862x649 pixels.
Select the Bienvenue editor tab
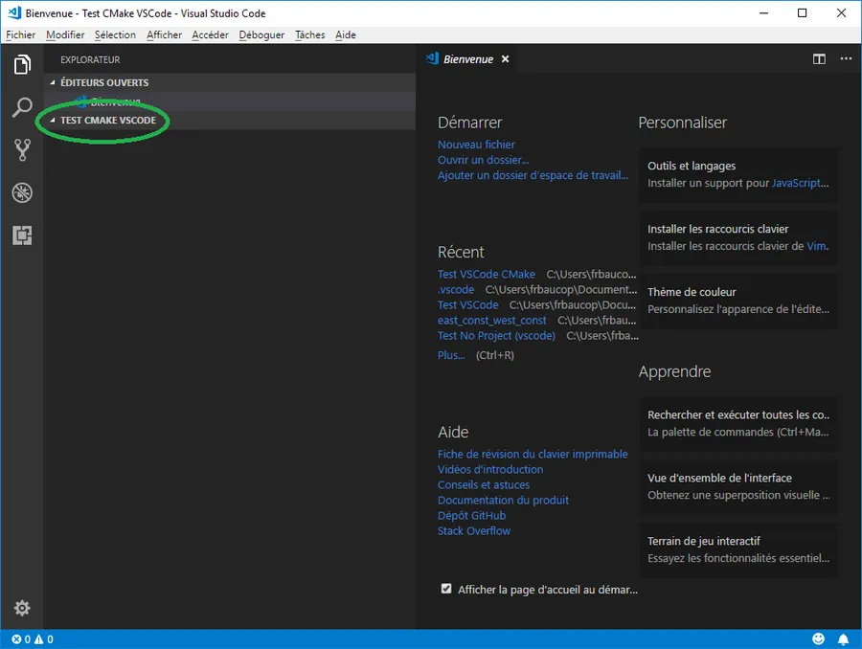tap(468, 59)
